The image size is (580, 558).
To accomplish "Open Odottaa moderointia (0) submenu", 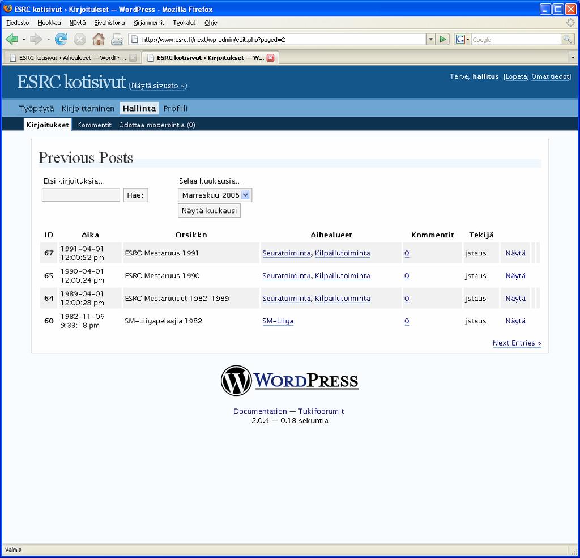I will click(157, 125).
